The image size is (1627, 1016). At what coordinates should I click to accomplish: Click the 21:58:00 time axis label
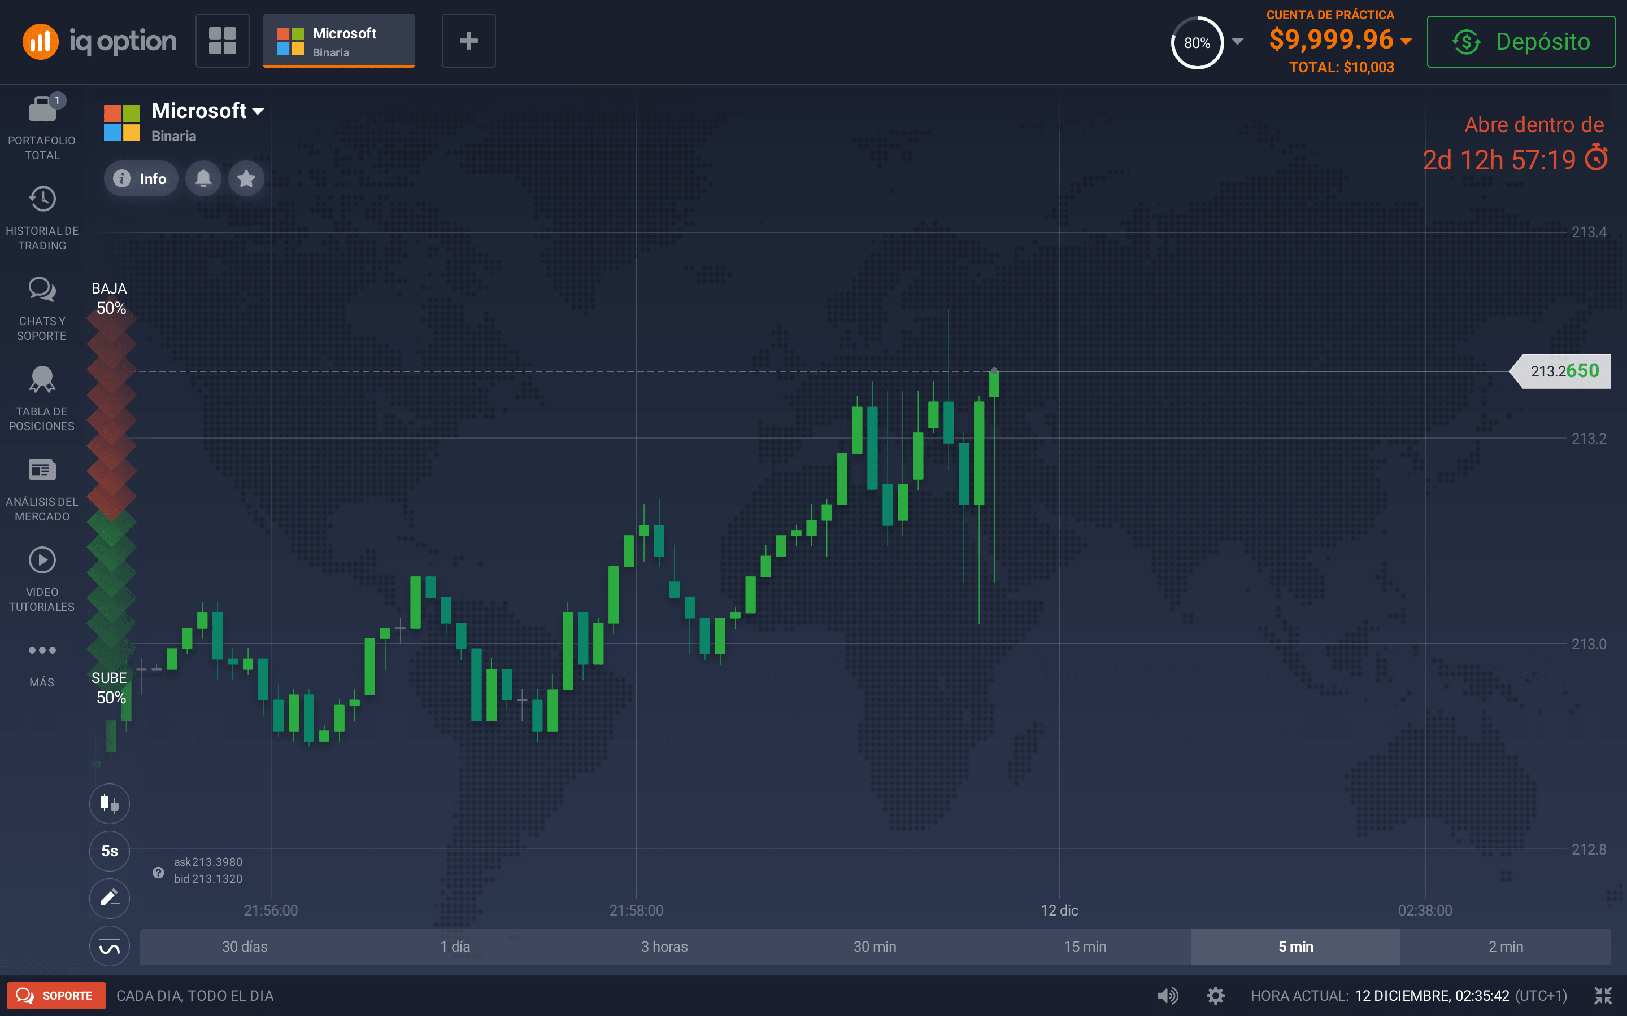tap(636, 910)
